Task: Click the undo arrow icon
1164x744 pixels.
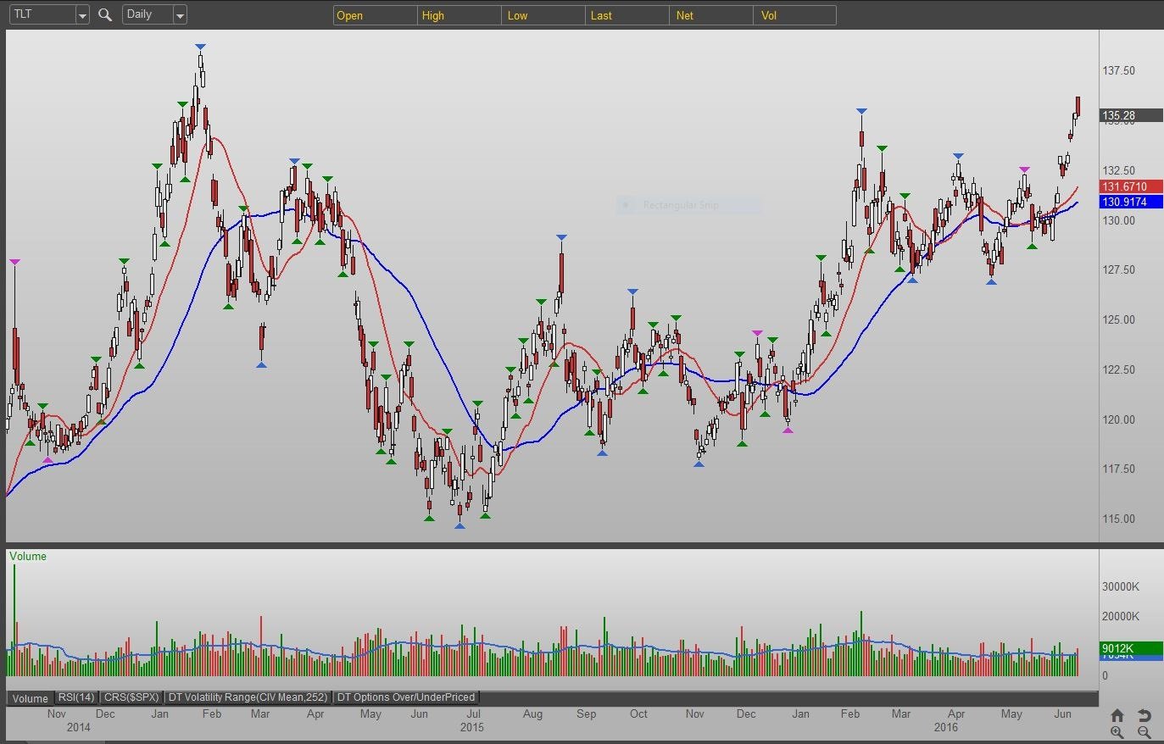Action: 1144,715
